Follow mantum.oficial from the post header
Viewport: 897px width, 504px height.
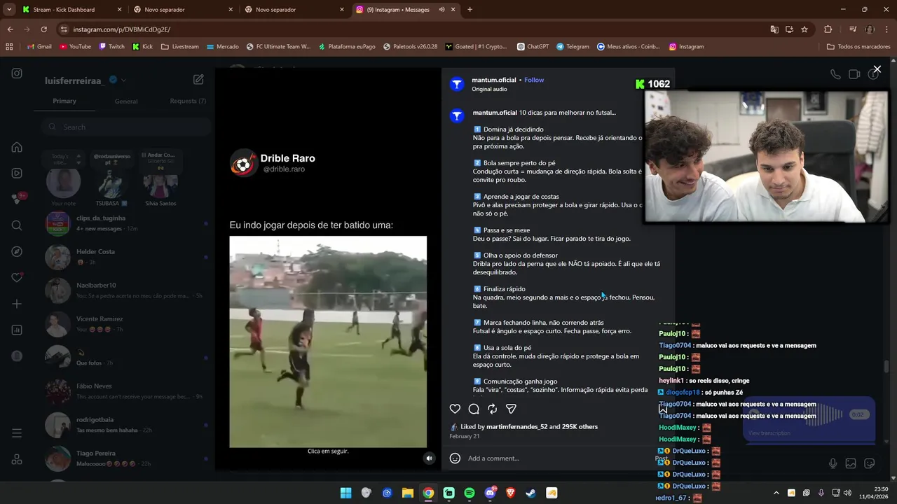coord(534,80)
